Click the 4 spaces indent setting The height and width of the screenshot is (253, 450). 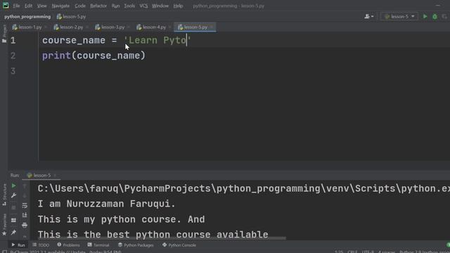point(387,252)
